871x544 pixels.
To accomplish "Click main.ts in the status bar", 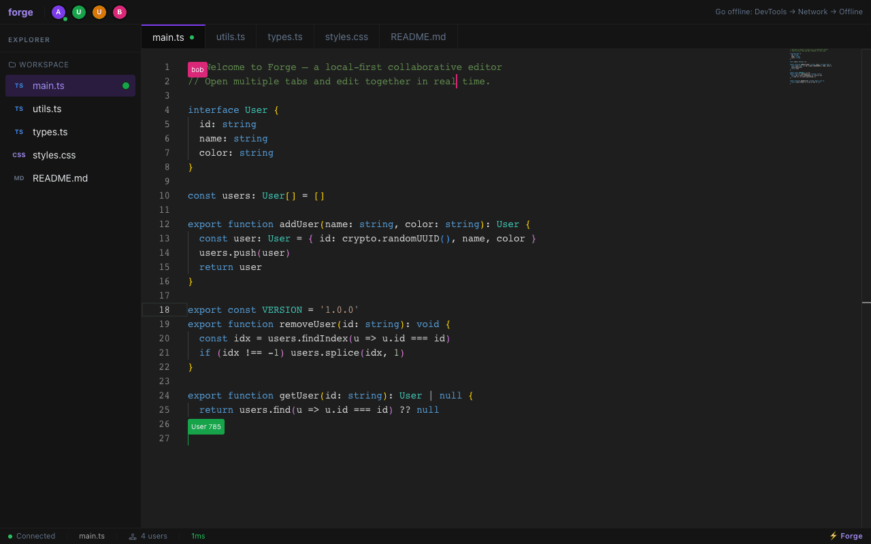I will [x=92, y=536].
